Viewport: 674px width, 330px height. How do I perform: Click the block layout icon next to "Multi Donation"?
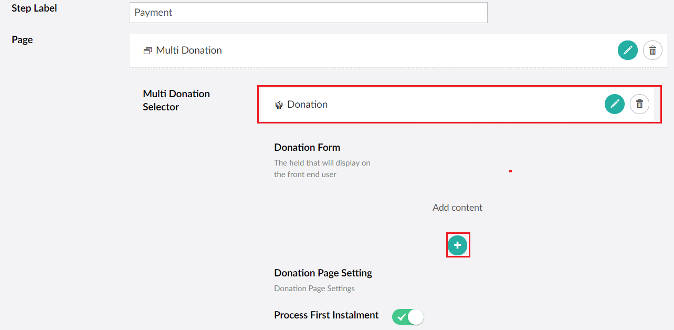[148, 50]
